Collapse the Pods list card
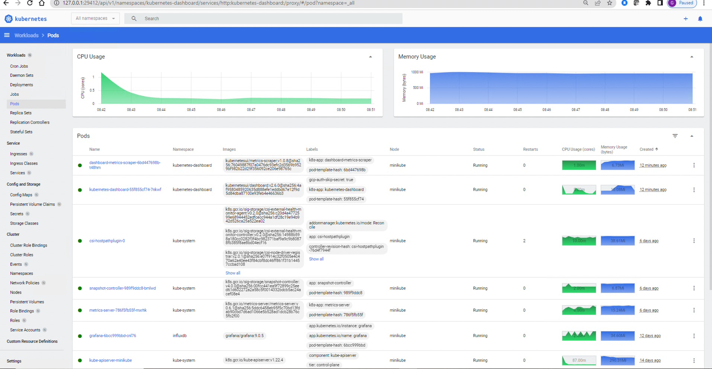The height and width of the screenshot is (369, 712). 692,136
